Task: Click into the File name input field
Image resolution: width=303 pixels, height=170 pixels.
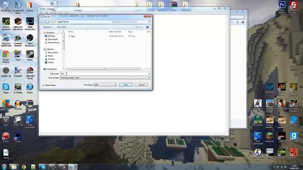Action: (x=104, y=74)
